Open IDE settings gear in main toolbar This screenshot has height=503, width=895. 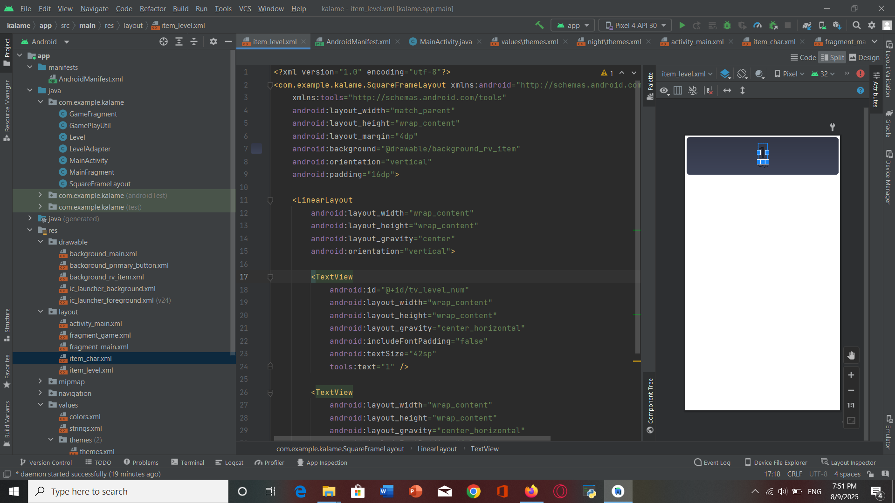pos(872,25)
